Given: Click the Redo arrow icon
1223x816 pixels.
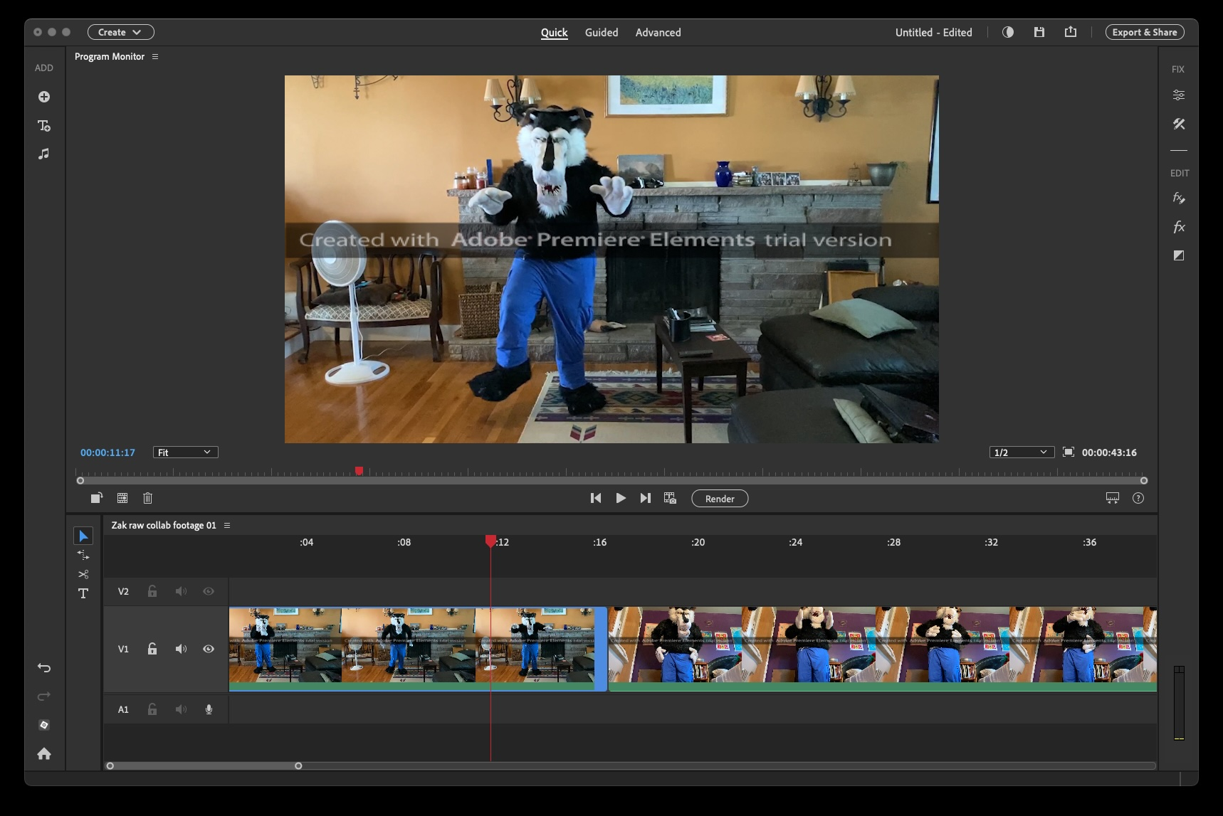Looking at the screenshot, I should 44,696.
